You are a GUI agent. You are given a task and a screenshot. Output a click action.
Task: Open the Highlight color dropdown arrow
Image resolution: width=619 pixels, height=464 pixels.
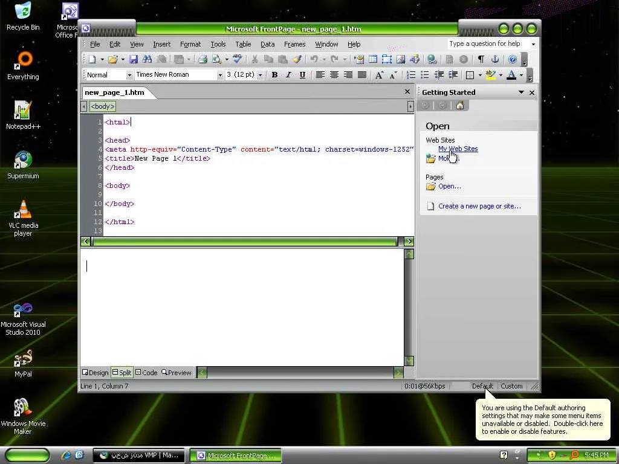click(501, 75)
